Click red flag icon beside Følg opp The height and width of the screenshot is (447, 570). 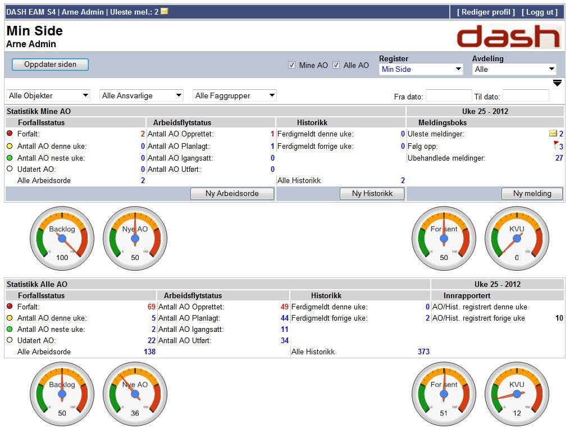pyautogui.click(x=556, y=145)
